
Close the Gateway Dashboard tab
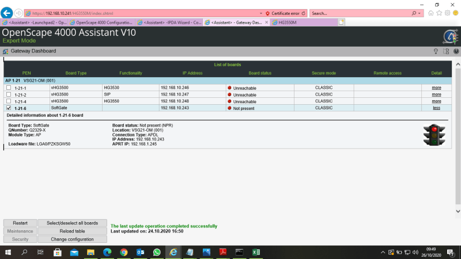tap(266, 22)
